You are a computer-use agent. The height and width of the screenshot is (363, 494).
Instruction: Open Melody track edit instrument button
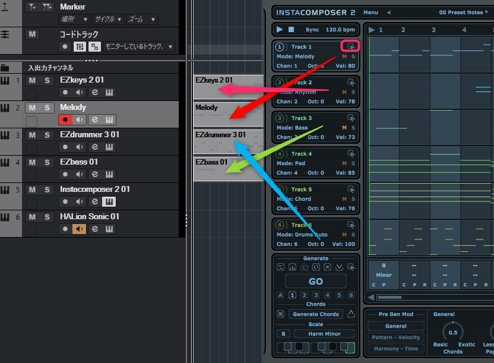(95, 120)
